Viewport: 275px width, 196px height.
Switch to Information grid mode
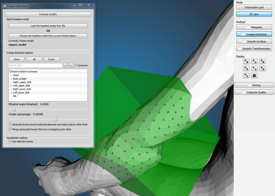point(254,7)
